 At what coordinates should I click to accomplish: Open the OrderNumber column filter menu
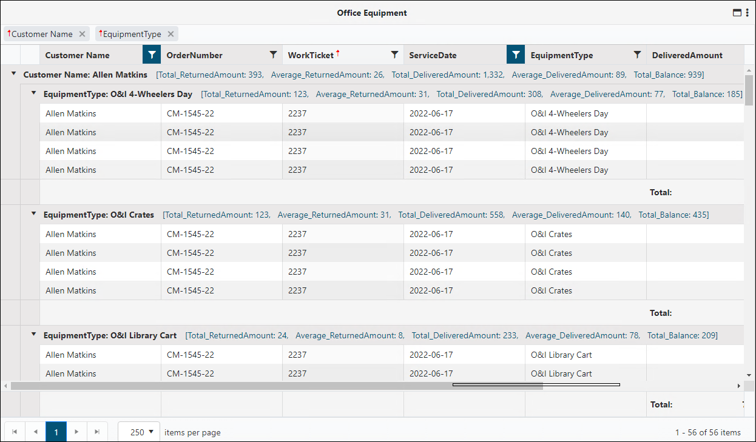click(273, 55)
